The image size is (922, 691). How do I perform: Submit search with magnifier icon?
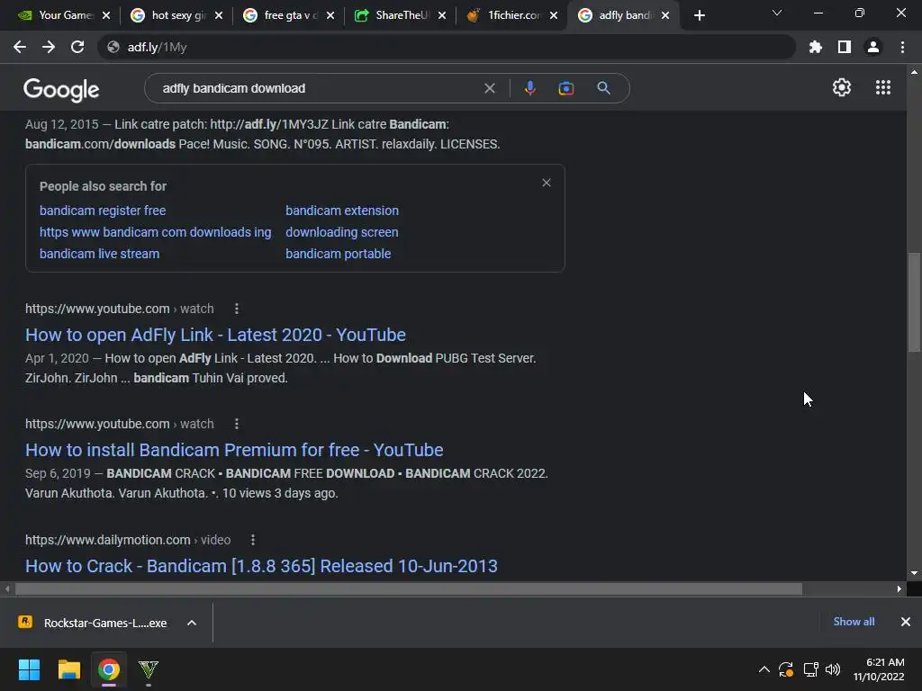click(603, 88)
